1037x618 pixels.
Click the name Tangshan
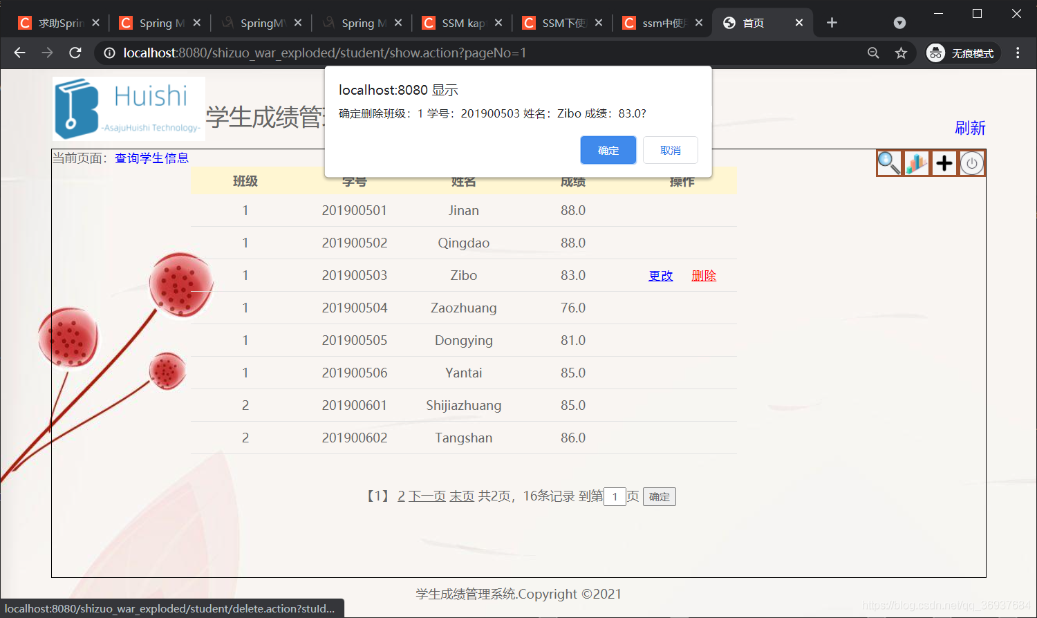click(464, 438)
